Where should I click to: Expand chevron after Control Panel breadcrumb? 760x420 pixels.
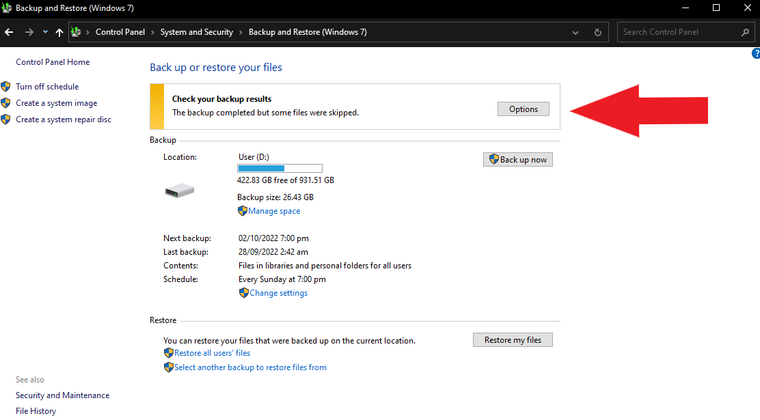click(x=152, y=32)
